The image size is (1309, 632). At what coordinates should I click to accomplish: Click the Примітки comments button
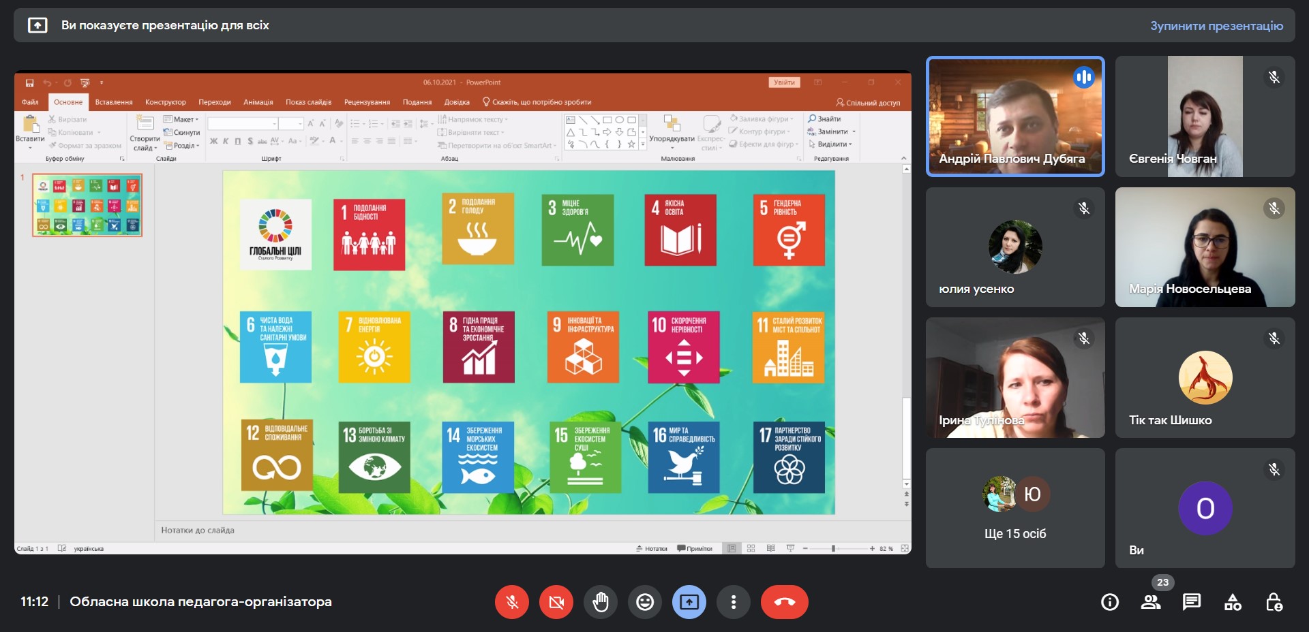click(695, 548)
